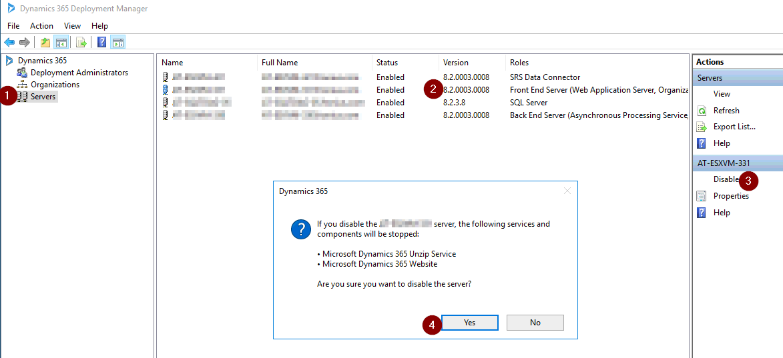Click the Properties icon in Actions pane

pyautogui.click(x=702, y=196)
